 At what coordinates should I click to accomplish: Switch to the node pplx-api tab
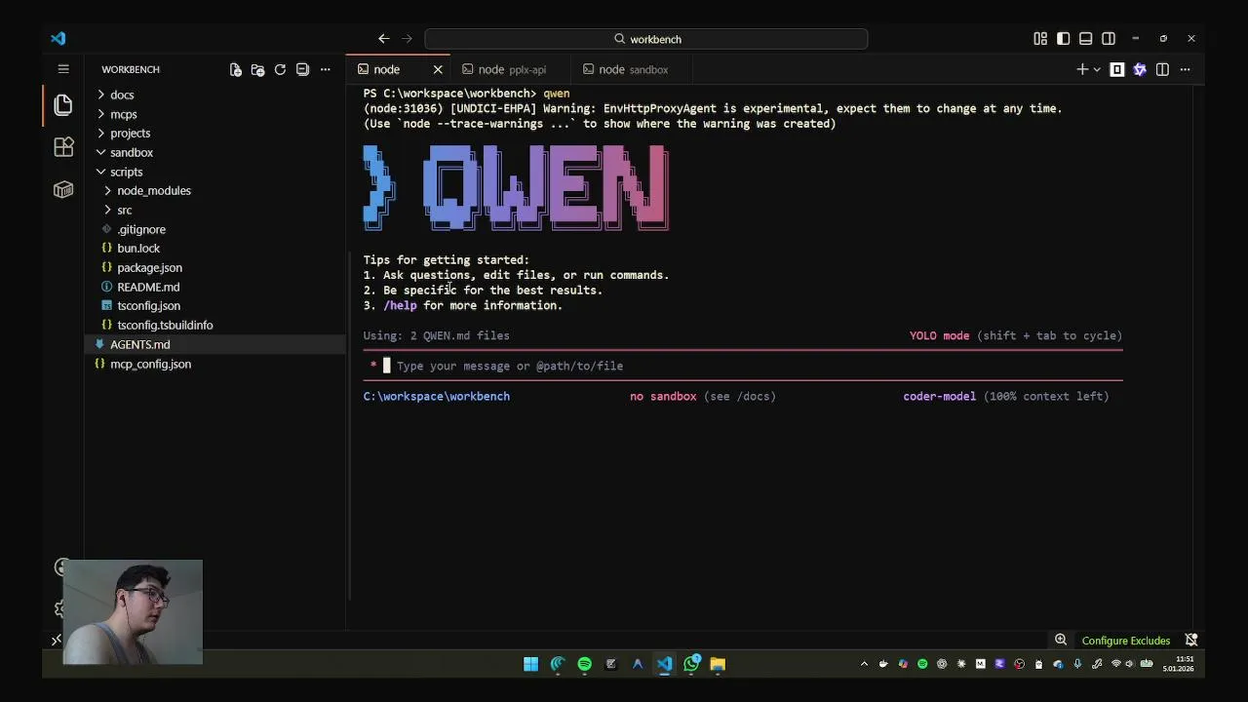point(511,69)
